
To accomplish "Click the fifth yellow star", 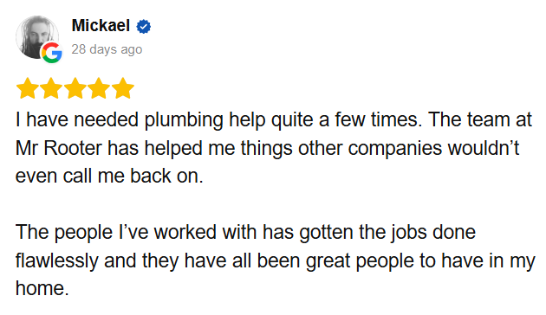I will tap(123, 88).
